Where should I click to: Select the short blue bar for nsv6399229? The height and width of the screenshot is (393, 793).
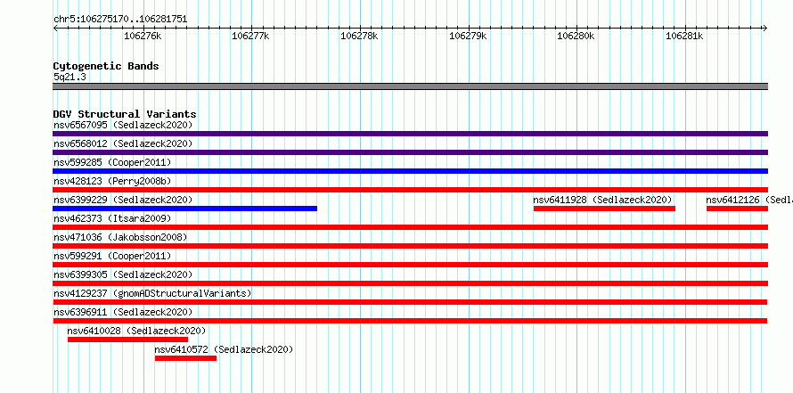click(x=184, y=209)
